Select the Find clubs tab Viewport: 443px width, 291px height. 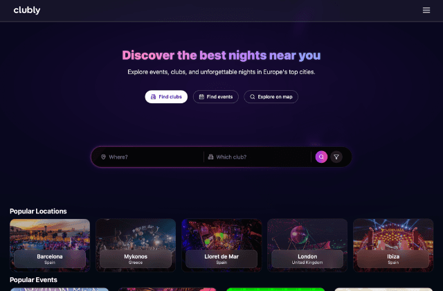(x=166, y=97)
